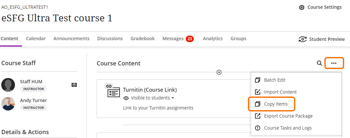Click the Export Course Package icon
The height and width of the screenshot is (138, 350).
click(x=258, y=116)
